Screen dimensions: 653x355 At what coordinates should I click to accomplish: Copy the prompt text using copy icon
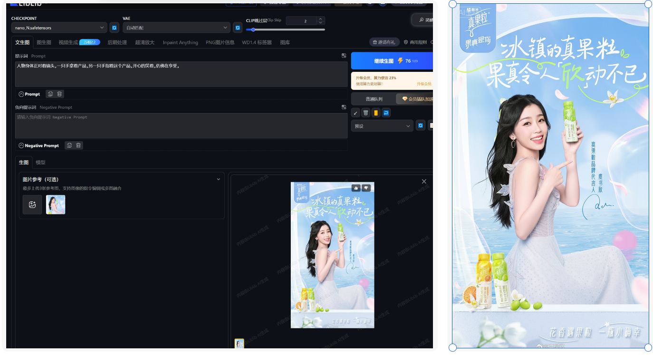point(50,94)
